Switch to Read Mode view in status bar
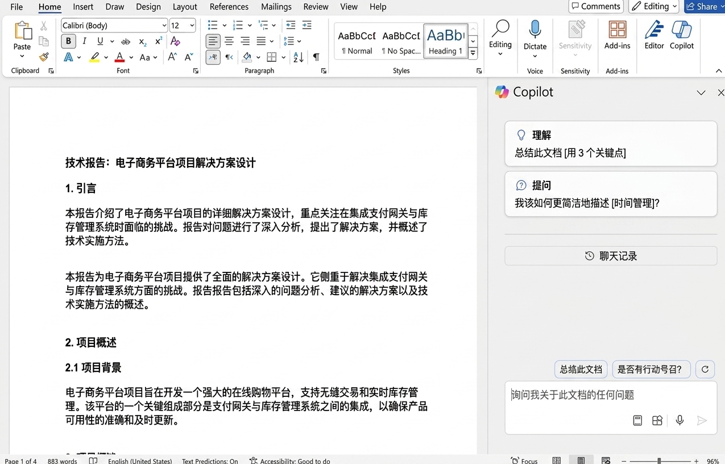This screenshot has height=464, width=725. click(557, 461)
